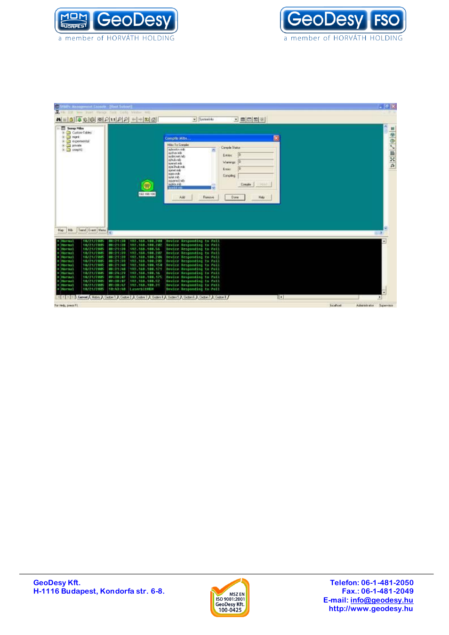Close the Compile Mibs dialog
The height and width of the screenshot is (635, 449).
point(276,138)
